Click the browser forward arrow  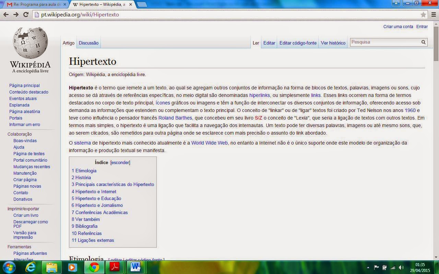click(x=16, y=14)
